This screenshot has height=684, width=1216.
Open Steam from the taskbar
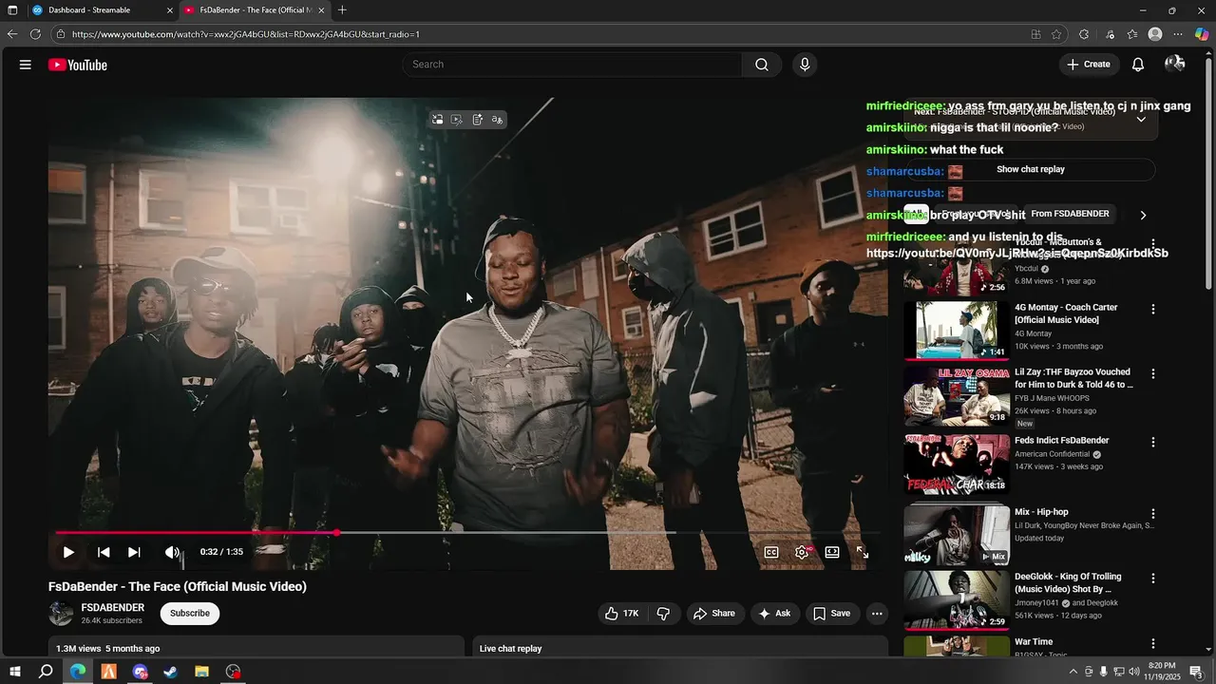pyautogui.click(x=171, y=672)
